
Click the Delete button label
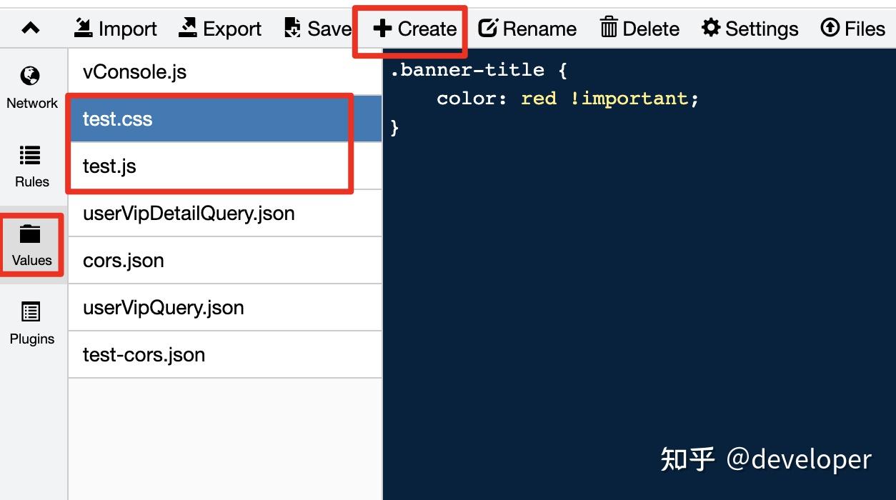[651, 29]
